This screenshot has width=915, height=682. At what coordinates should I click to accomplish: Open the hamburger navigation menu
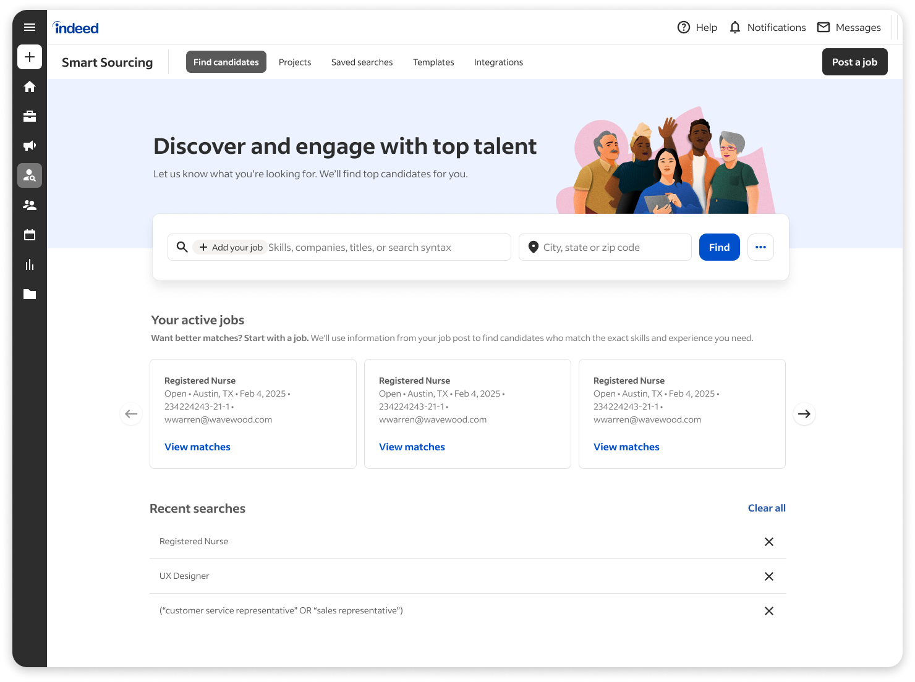coord(29,27)
